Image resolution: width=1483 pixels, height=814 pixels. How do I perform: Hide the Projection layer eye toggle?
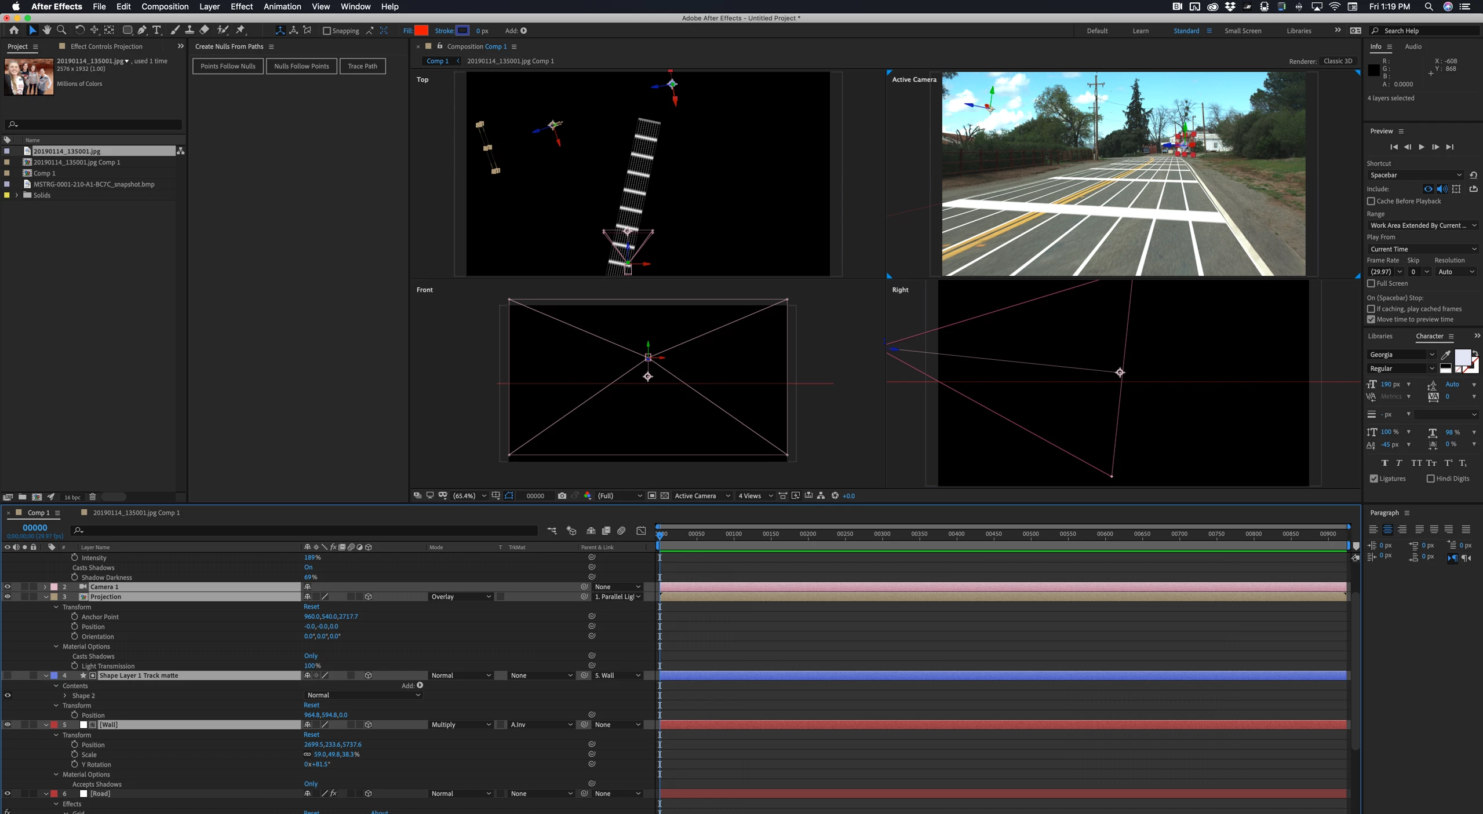pyautogui.click(x=8, y=596)
